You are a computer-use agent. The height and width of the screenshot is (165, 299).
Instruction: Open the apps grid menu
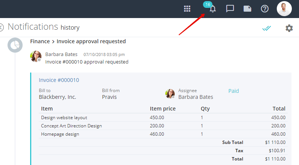187,9
